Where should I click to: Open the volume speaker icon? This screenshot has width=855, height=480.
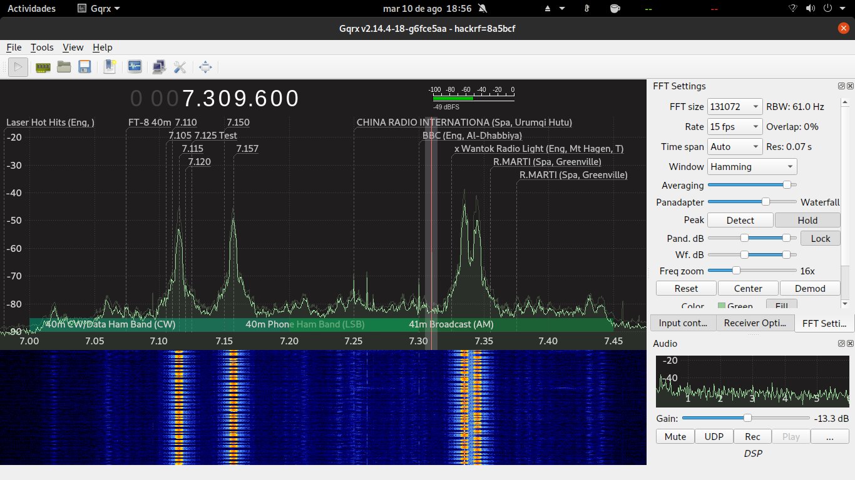click(x=811, y=8)
